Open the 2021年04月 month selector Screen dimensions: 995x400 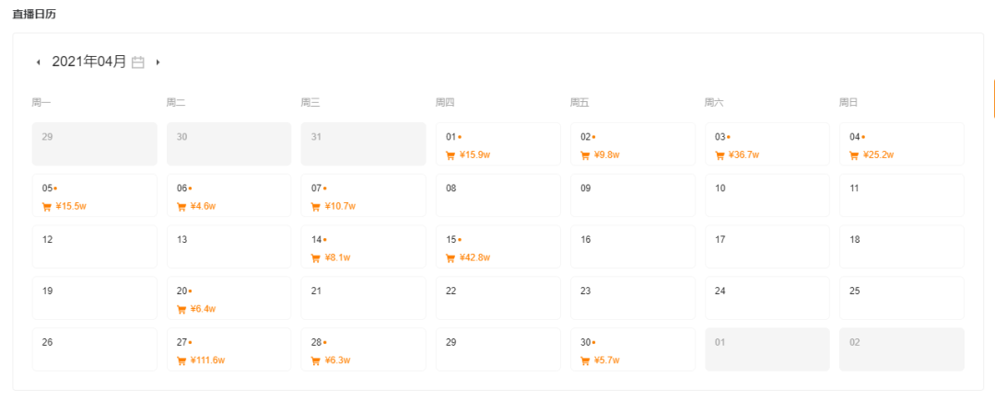[x=88, y=62]
